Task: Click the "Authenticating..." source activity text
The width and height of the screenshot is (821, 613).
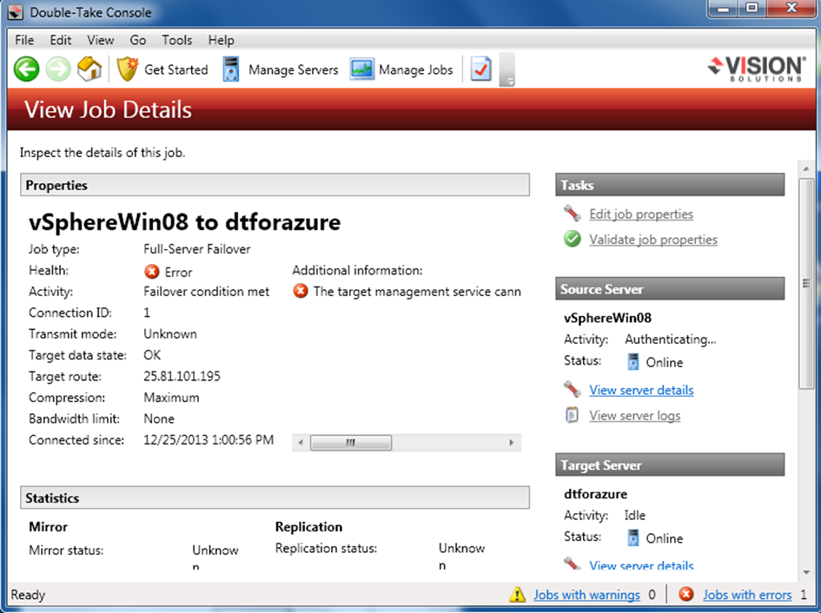Action: point(670,339)
